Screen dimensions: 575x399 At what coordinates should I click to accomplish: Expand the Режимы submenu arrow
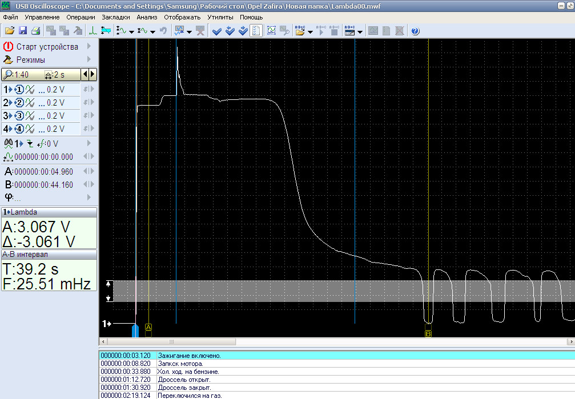[89, 59]
